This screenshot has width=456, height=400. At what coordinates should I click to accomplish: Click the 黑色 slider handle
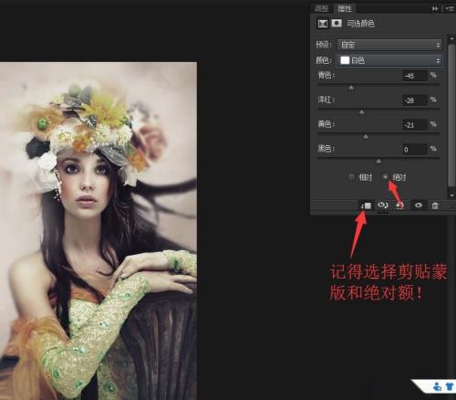point(378,162)
